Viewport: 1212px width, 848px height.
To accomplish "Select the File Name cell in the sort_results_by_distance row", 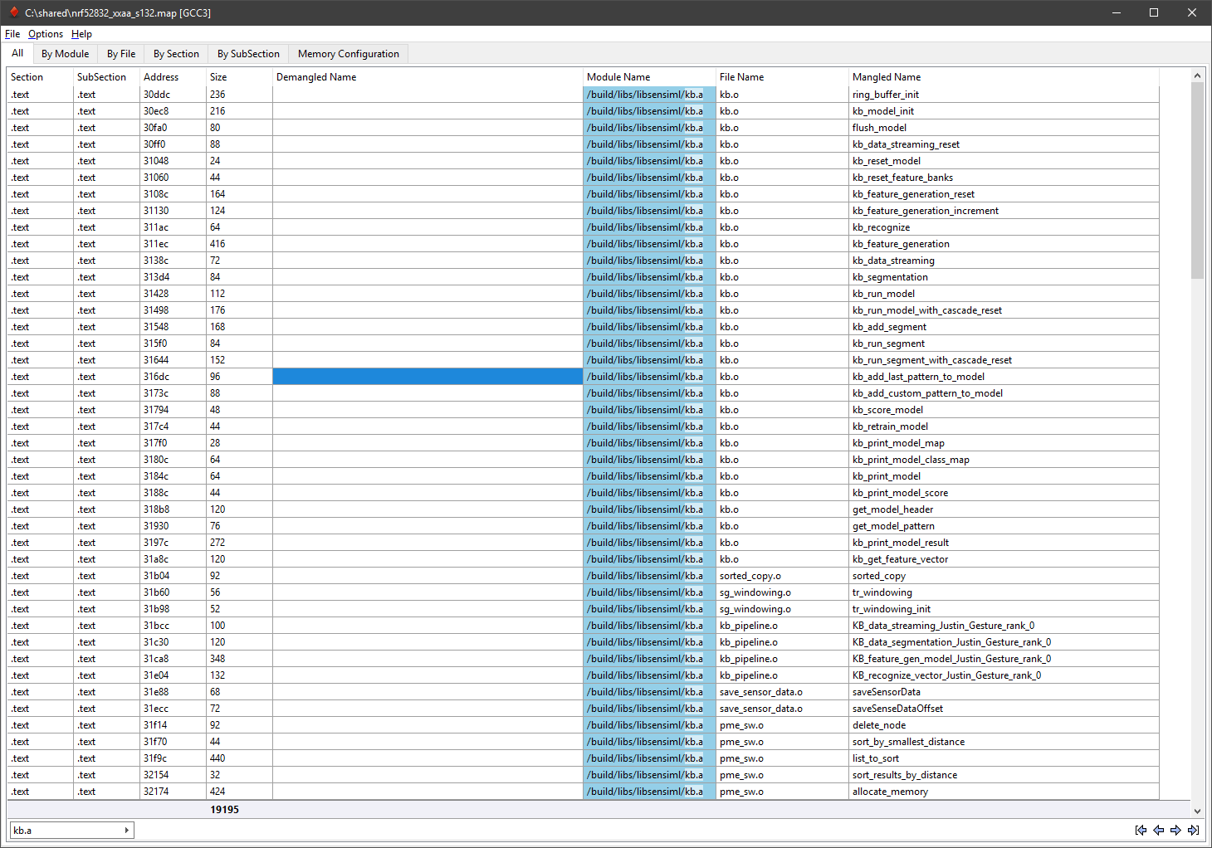I will coord(782,775).
